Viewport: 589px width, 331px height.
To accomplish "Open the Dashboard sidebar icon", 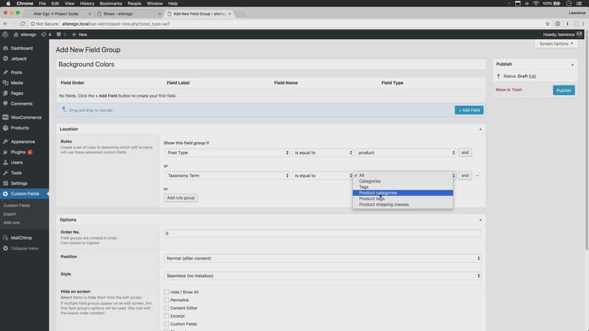I will click(x=6, y=48).
